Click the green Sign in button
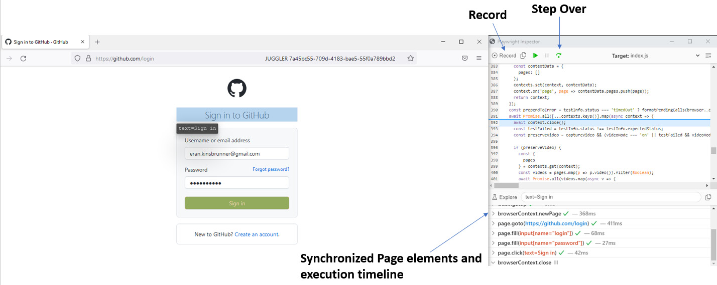 click(237, 203)
